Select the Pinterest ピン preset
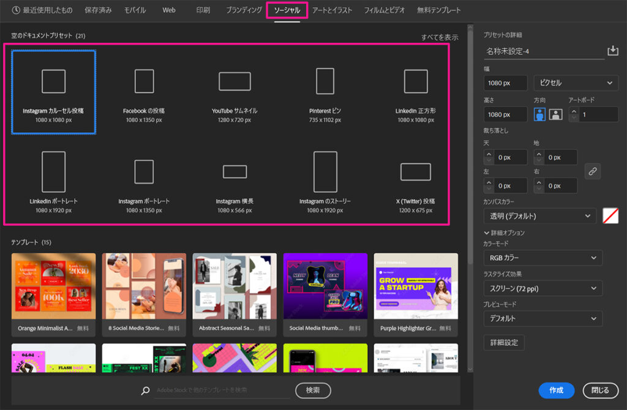 point(325,91)
